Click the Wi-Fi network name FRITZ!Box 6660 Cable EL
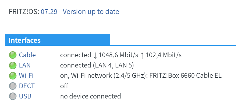The width and height of the screenshot is (239, 106). pyautogui.click(x=186, y=76)
